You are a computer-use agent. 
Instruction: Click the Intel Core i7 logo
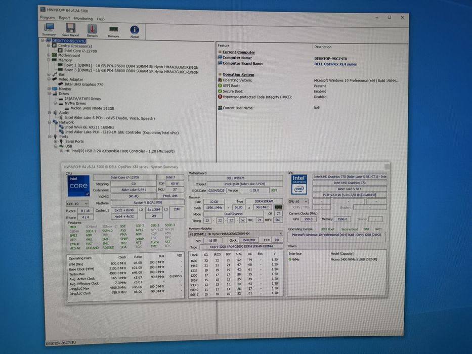click(x=78, y=186)
